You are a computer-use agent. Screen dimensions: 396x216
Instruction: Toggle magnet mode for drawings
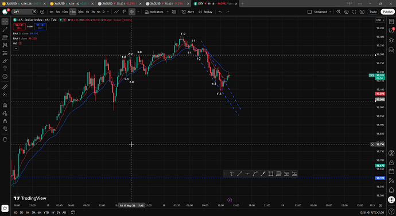(x=5, y=105)
